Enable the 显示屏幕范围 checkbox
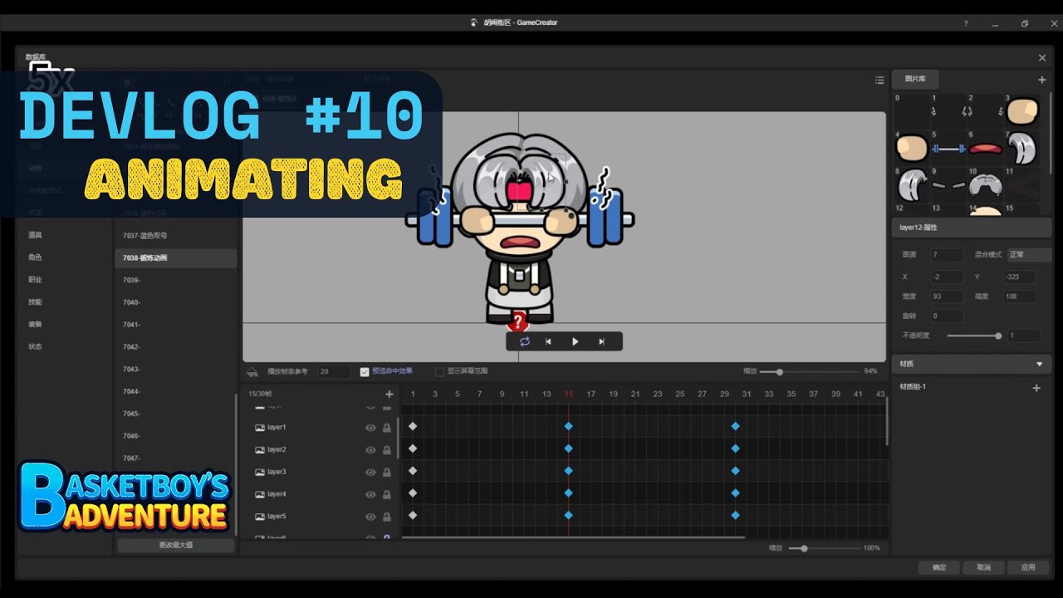The image size is (1063, 598). click(440, 372)
